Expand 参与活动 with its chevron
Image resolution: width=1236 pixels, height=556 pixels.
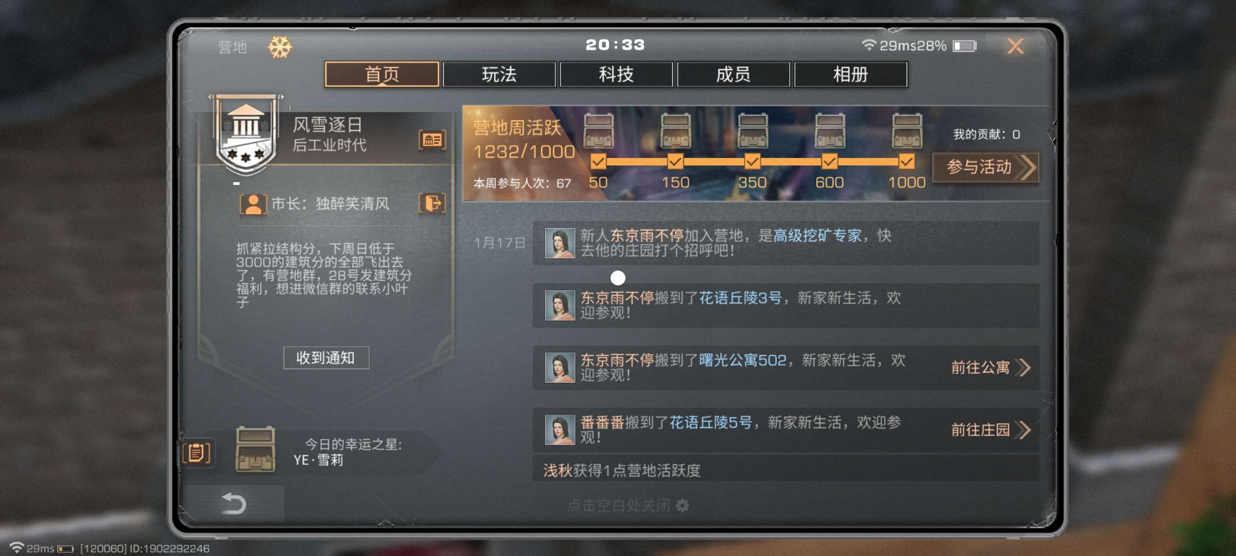pos(986,167)
